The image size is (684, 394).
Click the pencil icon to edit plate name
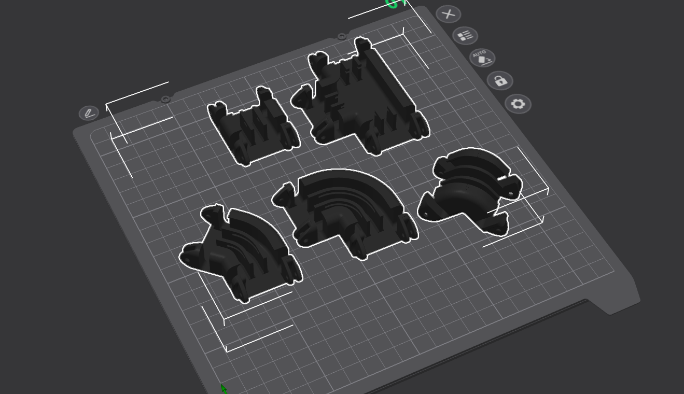coord(89,113)
